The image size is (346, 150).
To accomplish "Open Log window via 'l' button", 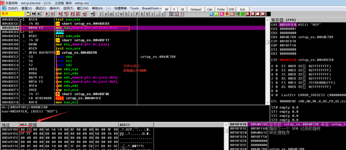I will pos(100,14).
